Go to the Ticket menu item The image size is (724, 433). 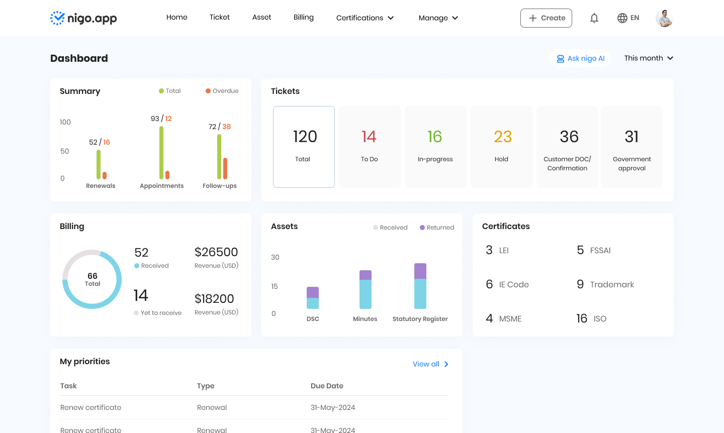click(x=220, y=17)
